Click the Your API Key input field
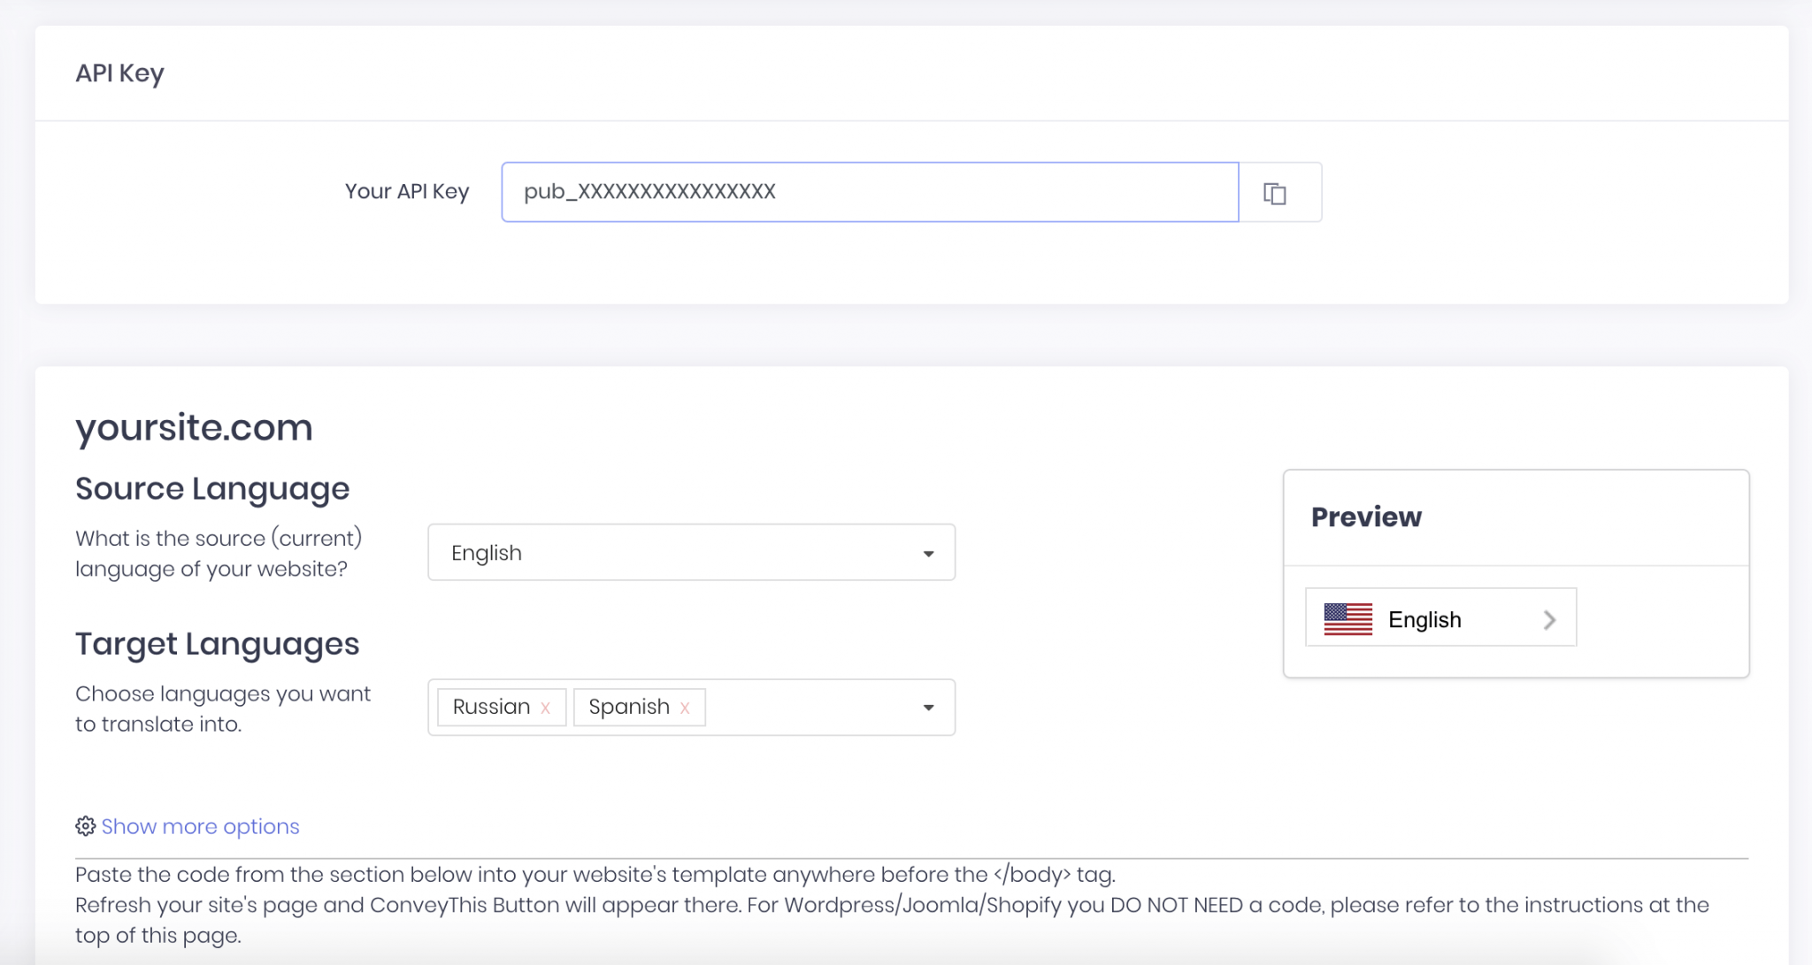Viewport: 1812px width, 965px height. pos(870,190)
